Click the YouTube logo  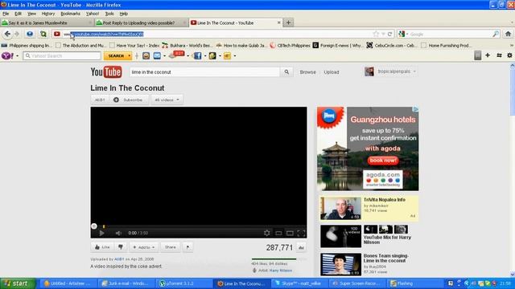click(106, 71)
